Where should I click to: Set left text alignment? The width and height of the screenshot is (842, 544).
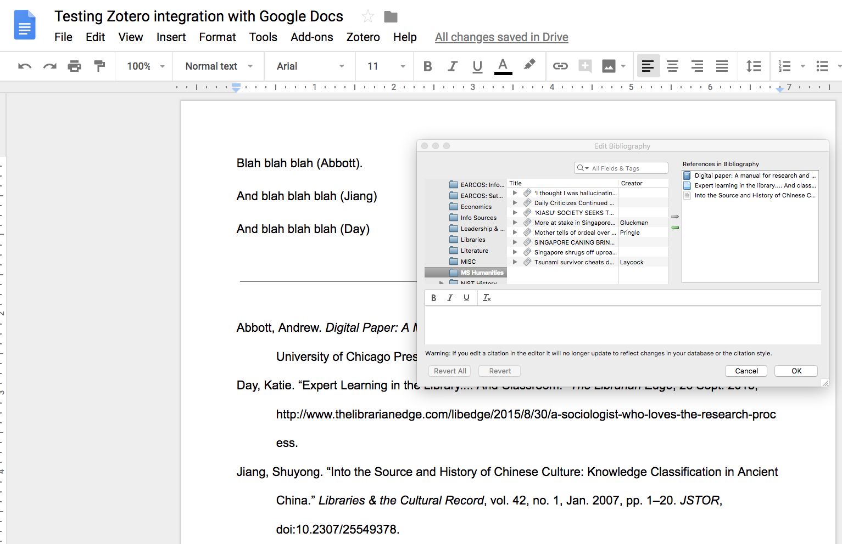tap(648, 66)
